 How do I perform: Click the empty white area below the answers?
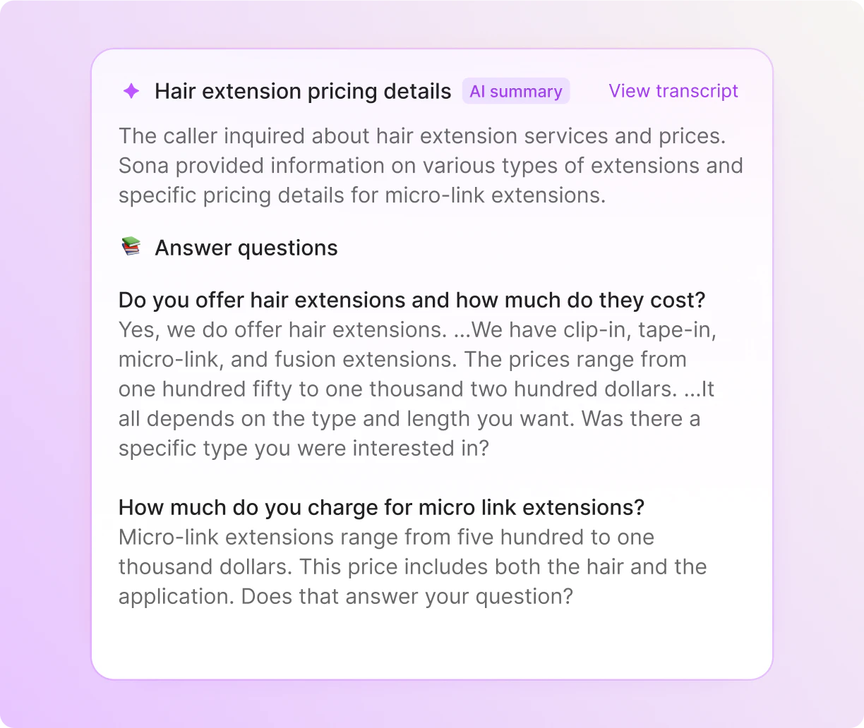click(431, 643)
